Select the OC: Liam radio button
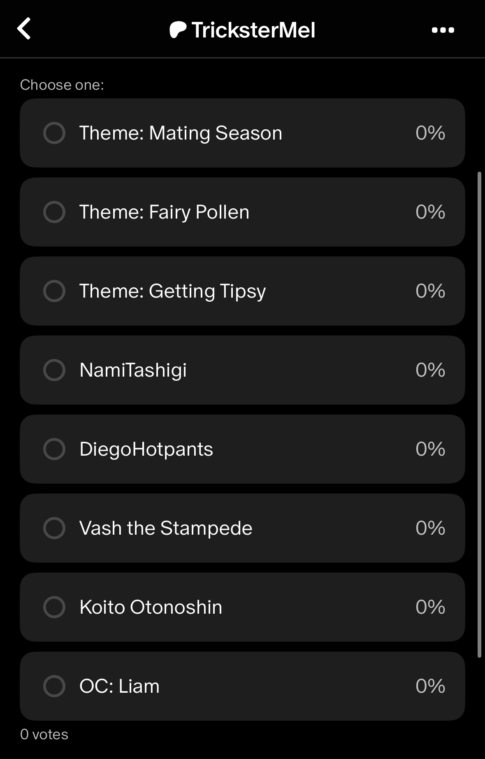485x759 pixels. 54,686
